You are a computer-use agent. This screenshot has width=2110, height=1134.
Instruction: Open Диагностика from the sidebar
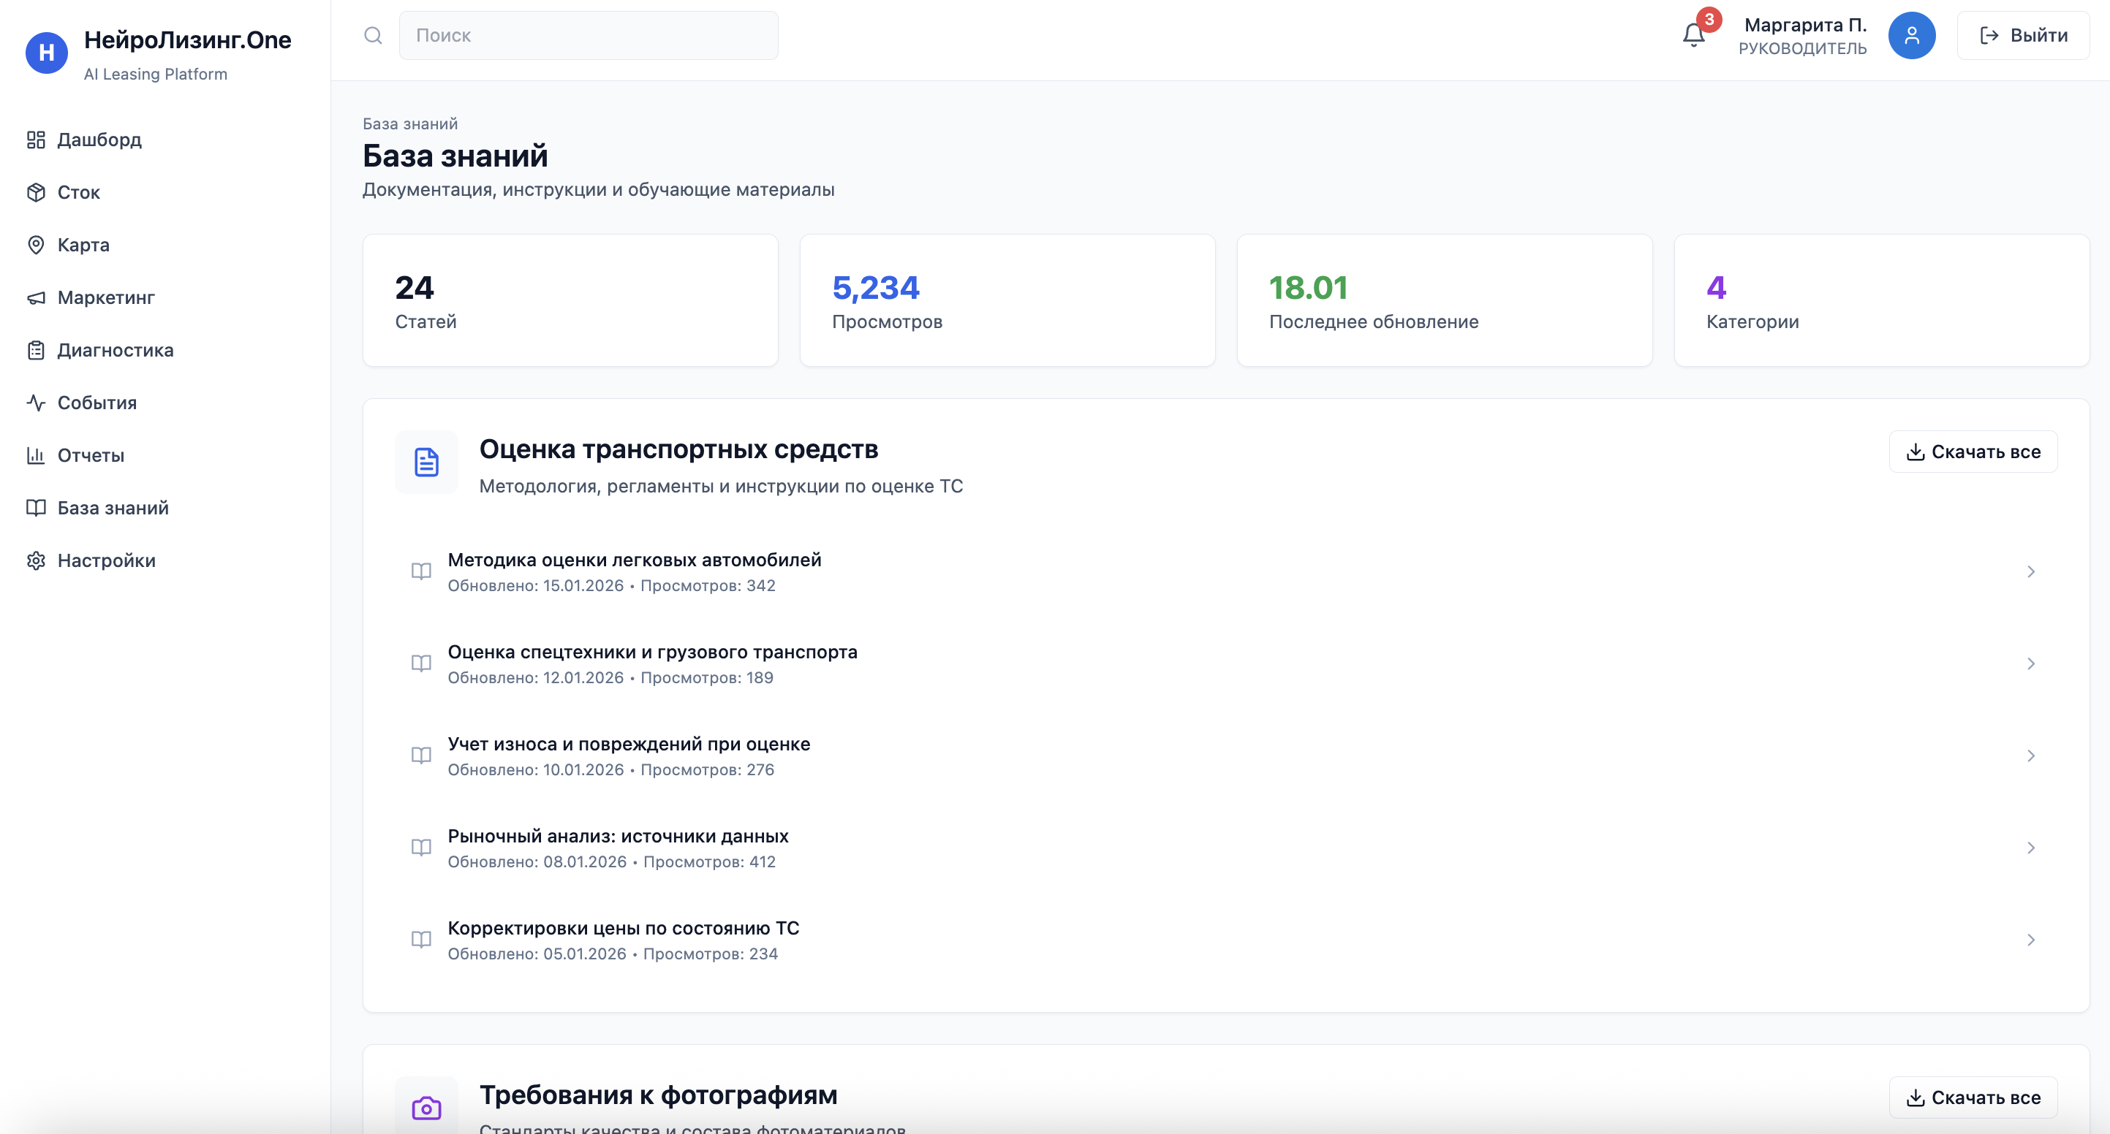[115, 349]
